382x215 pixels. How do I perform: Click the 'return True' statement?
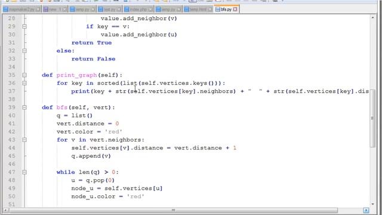pos(91,42)
